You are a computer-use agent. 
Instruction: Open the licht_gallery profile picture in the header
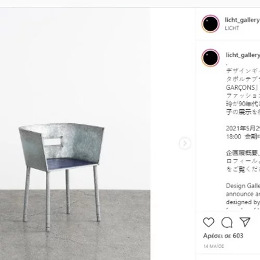(211, 24)
